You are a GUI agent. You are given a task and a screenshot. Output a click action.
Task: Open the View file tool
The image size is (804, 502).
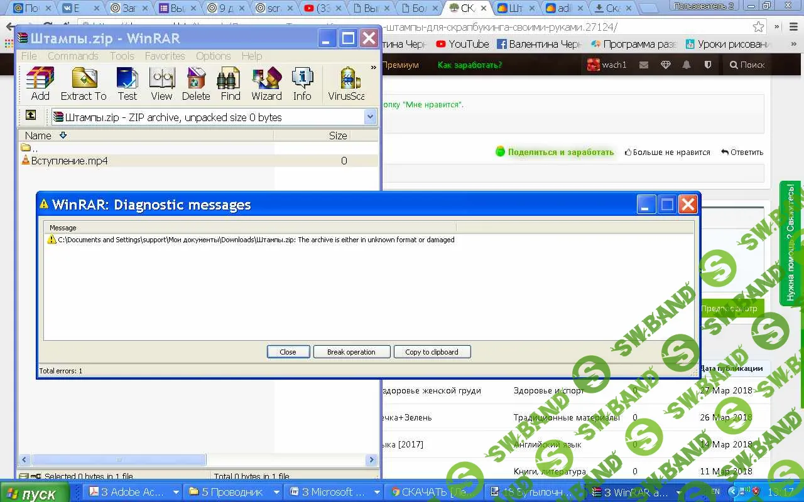coord(161,83)
